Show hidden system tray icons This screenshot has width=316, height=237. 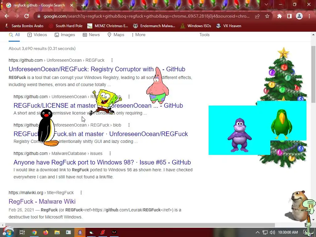tap(258, 232)
